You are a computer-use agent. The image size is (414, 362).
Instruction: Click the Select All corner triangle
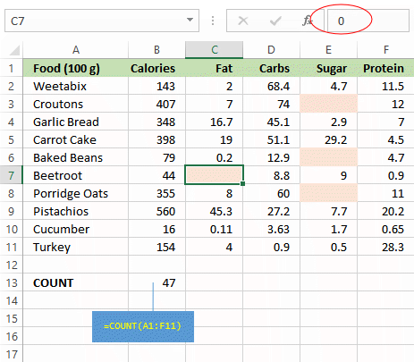coord(14,50)
